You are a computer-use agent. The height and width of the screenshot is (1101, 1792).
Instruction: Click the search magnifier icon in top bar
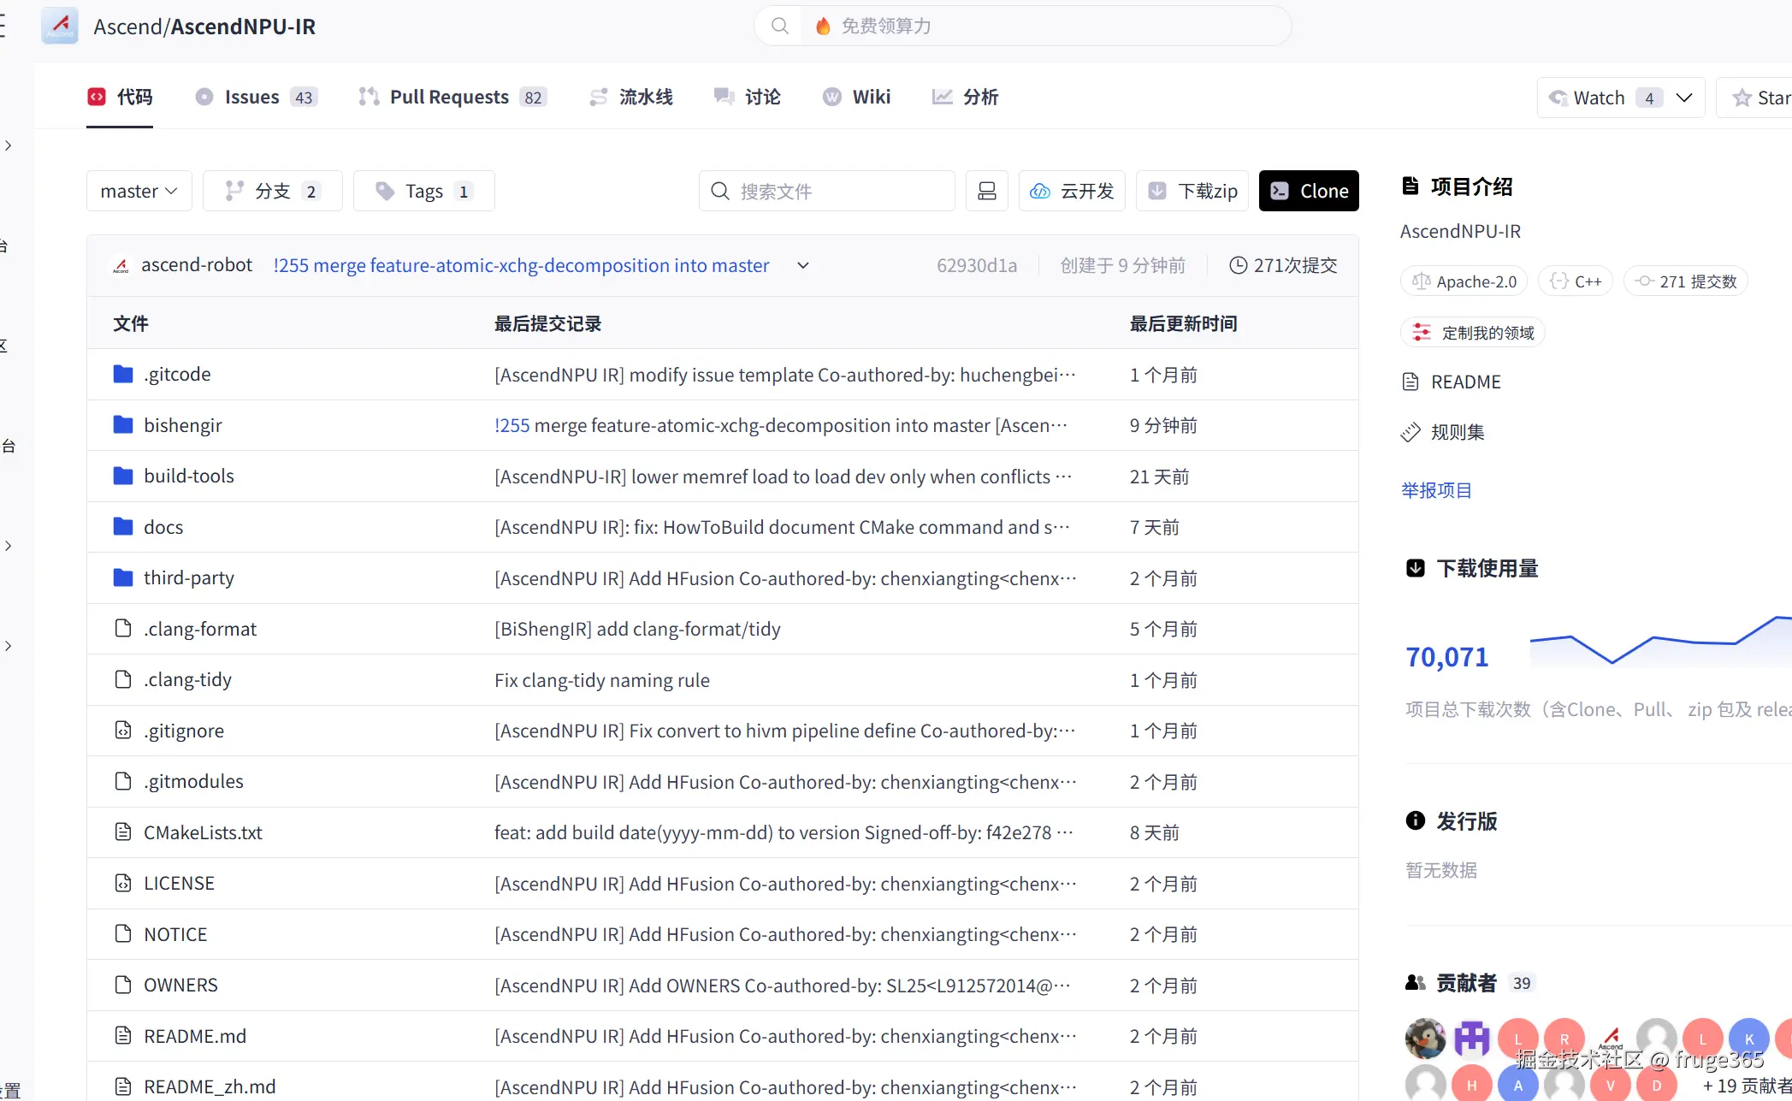779,26
